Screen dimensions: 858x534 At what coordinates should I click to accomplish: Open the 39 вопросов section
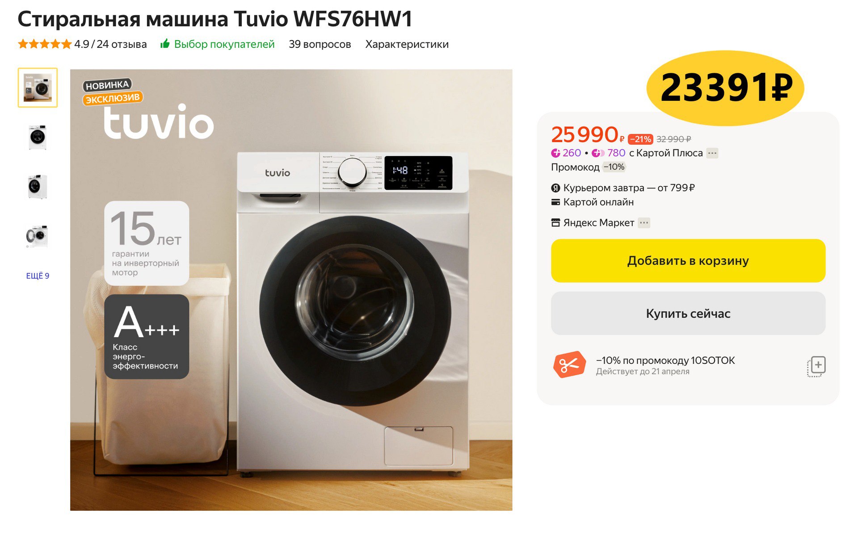[320, 44]
